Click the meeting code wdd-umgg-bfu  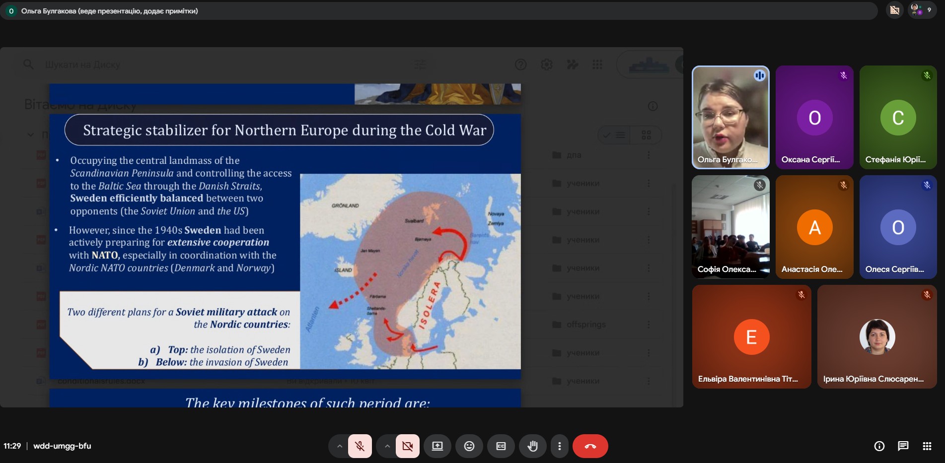point(62,446)
